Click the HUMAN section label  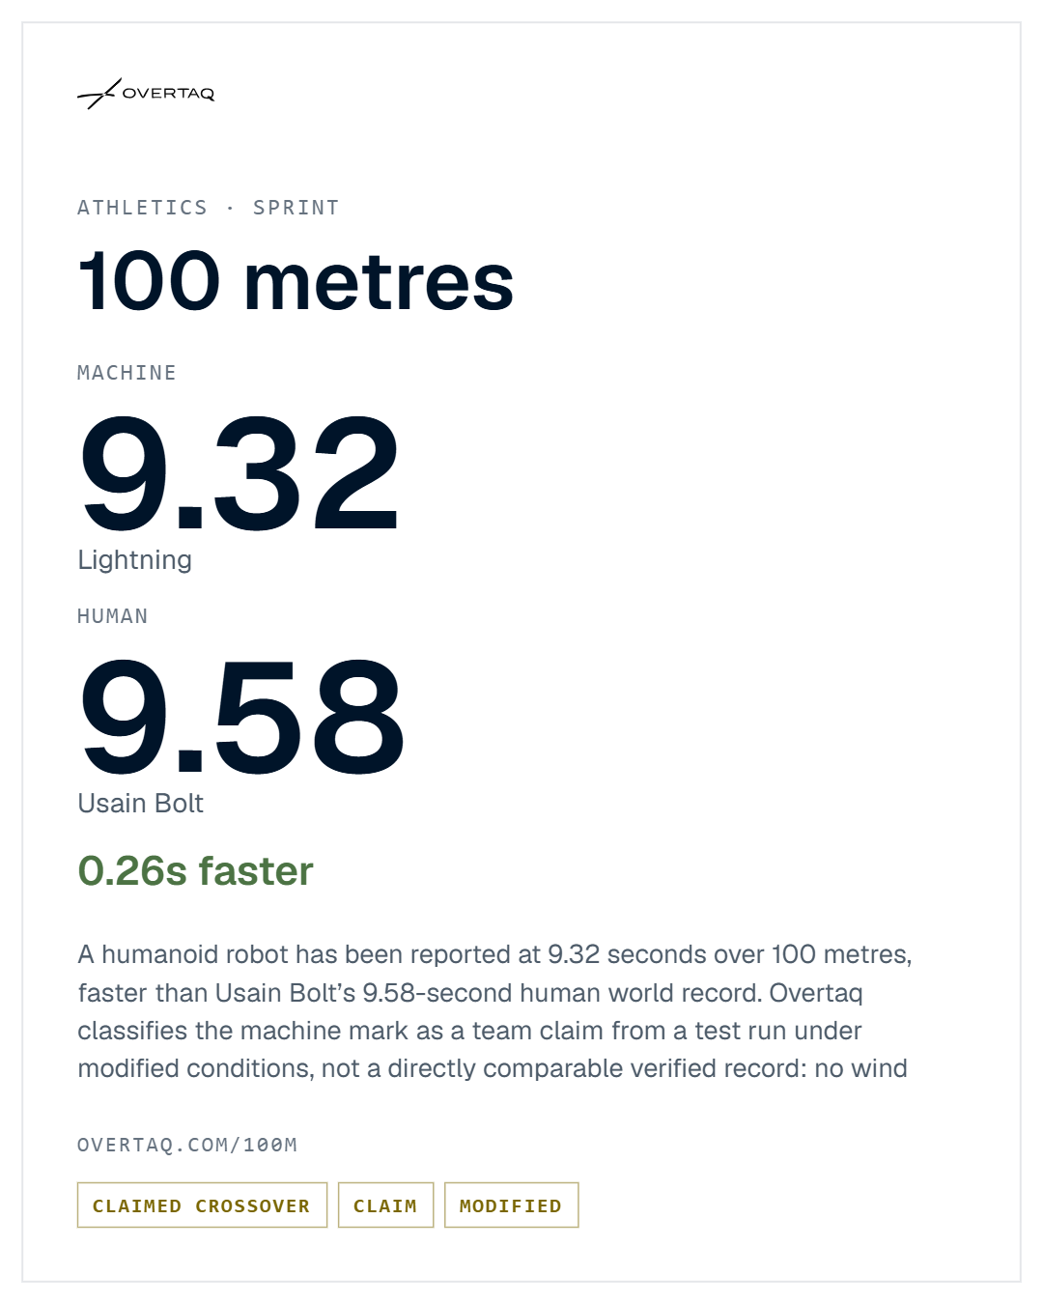click(x=113, y=616)
